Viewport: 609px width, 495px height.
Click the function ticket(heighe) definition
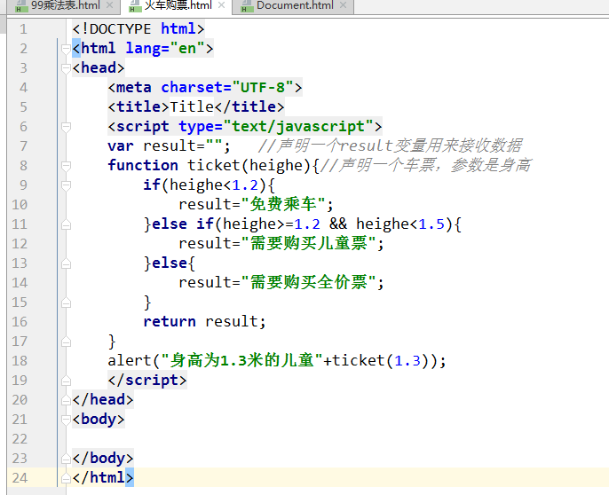[213, 166]
